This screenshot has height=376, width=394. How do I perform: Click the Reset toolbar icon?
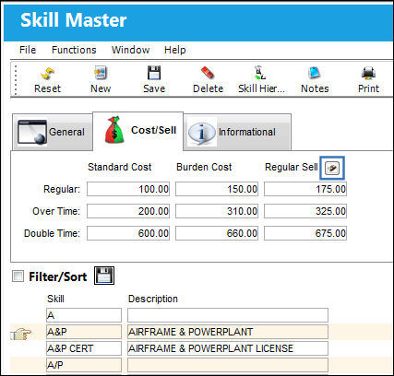47,74
